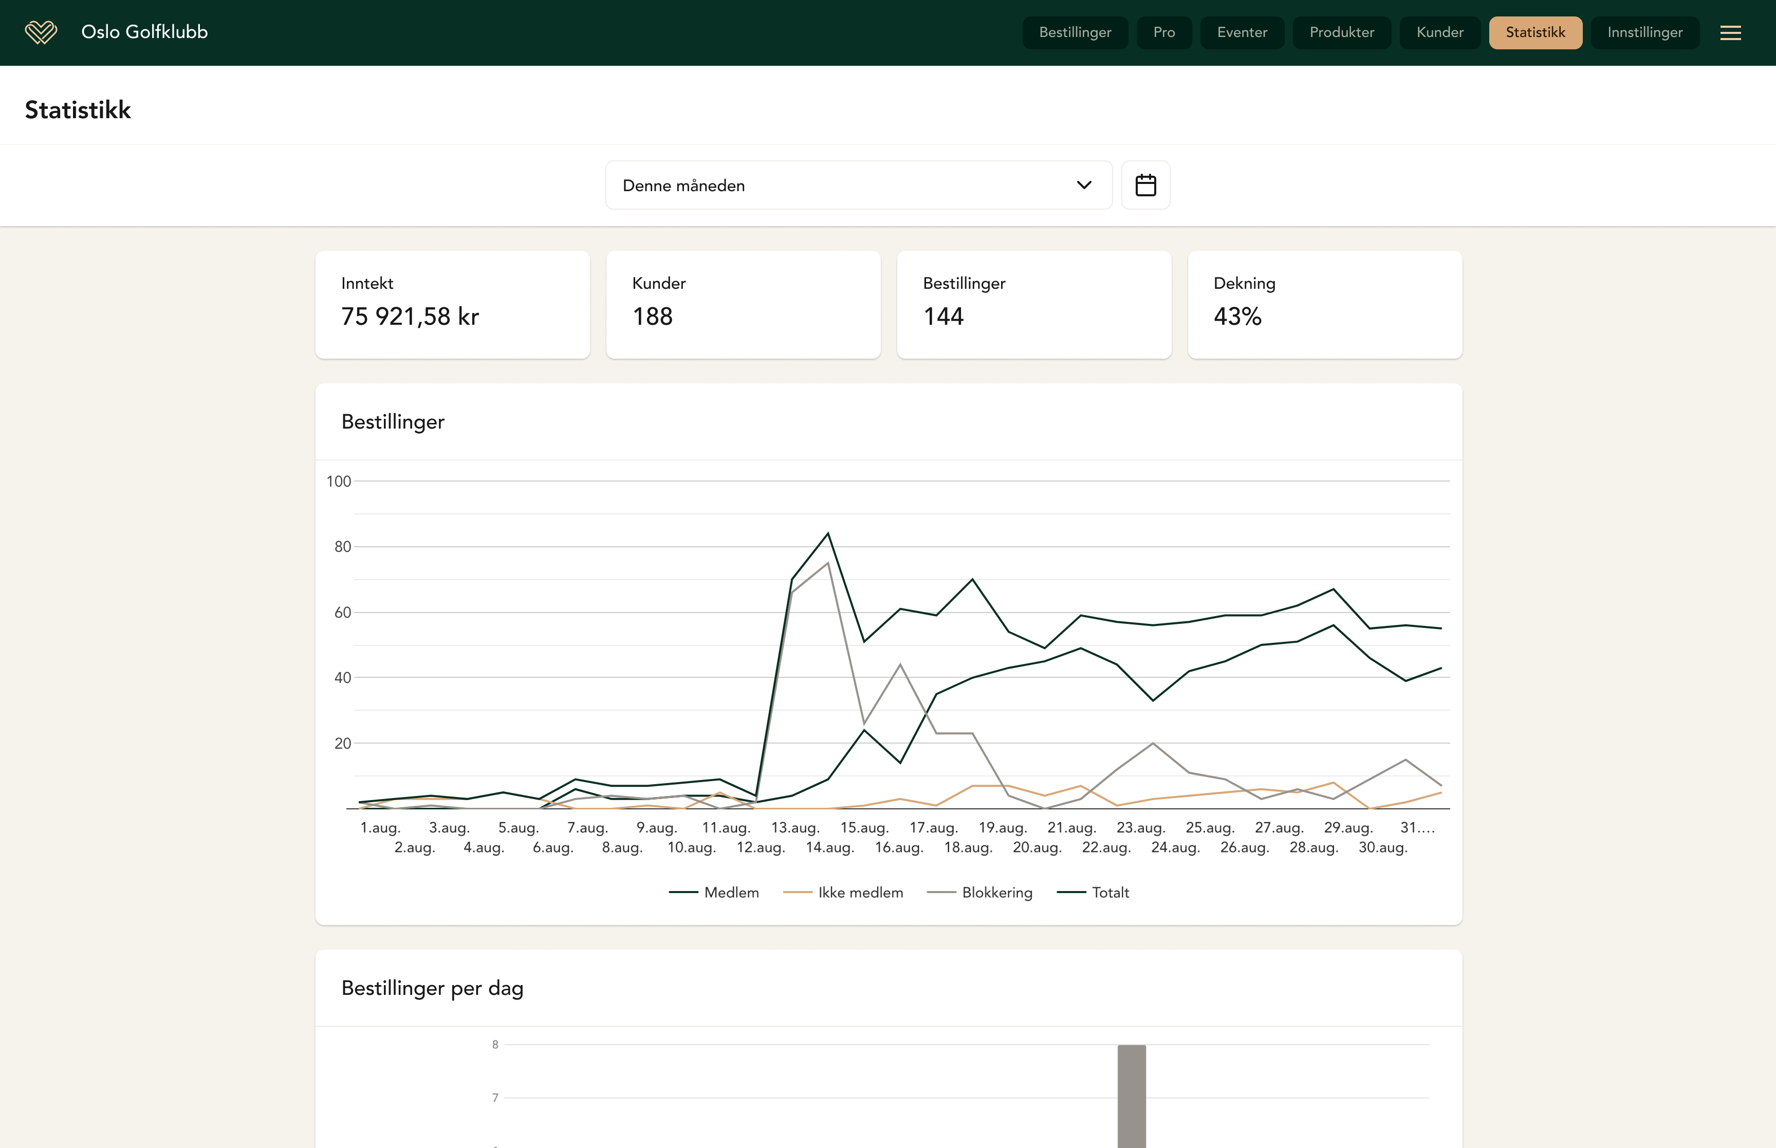
Task: Click the 100 y-axis value
Action: tap(338, 482)
